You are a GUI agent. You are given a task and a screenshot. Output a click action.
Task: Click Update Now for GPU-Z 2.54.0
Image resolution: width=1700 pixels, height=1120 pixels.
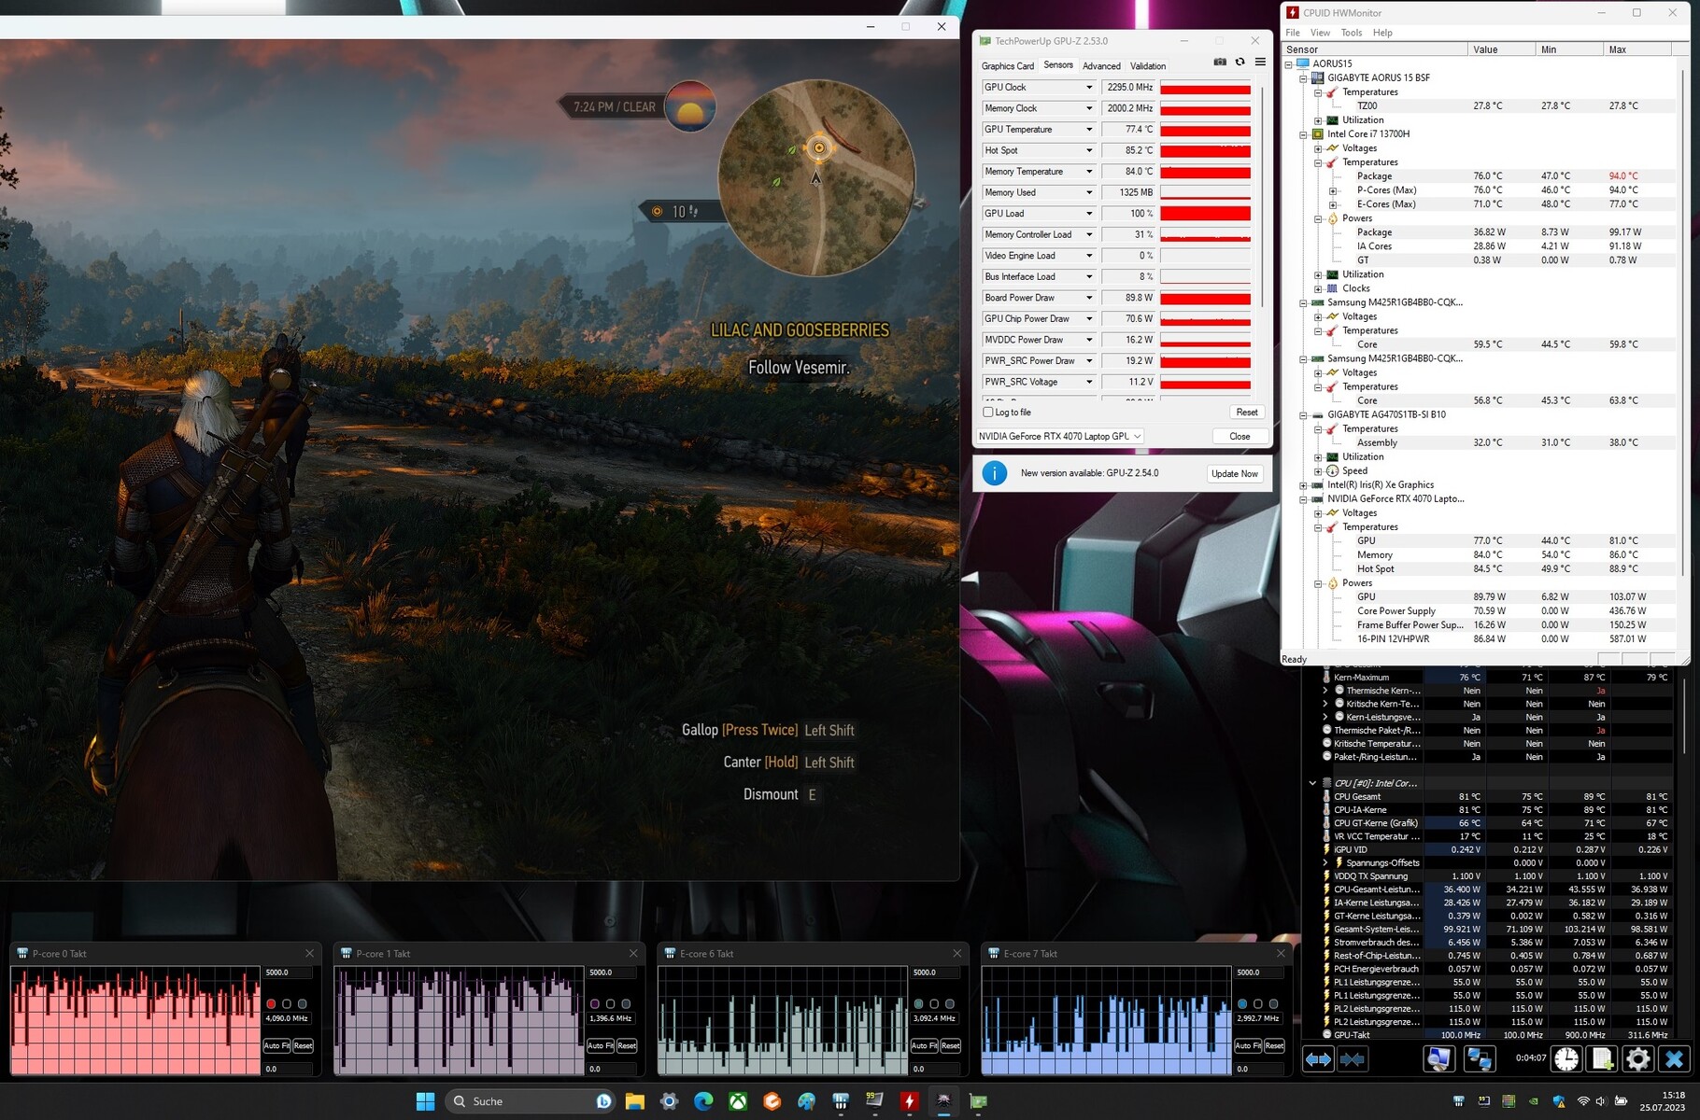coord(1234,473)
